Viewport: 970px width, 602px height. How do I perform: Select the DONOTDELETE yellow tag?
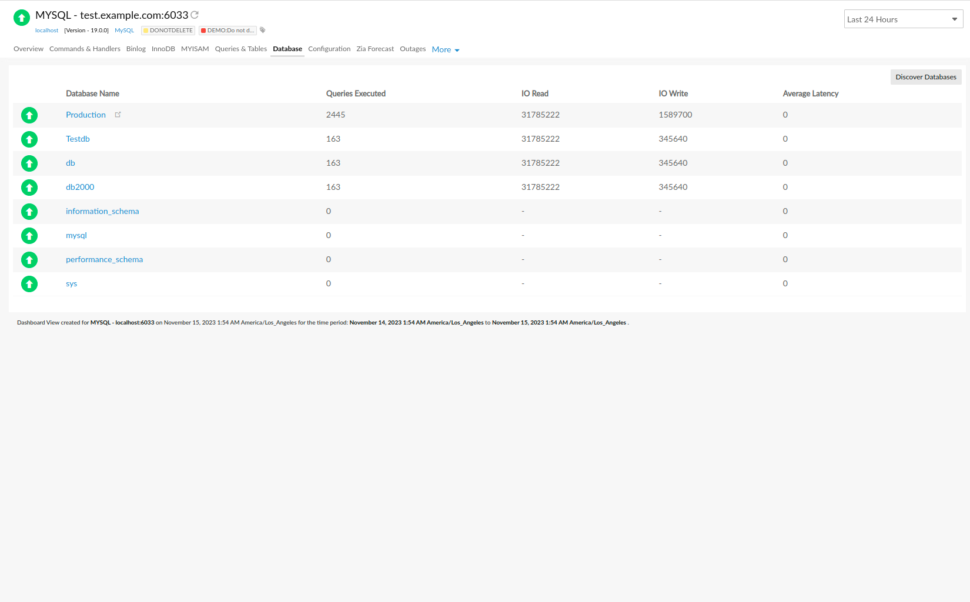(x=168, y=31)
